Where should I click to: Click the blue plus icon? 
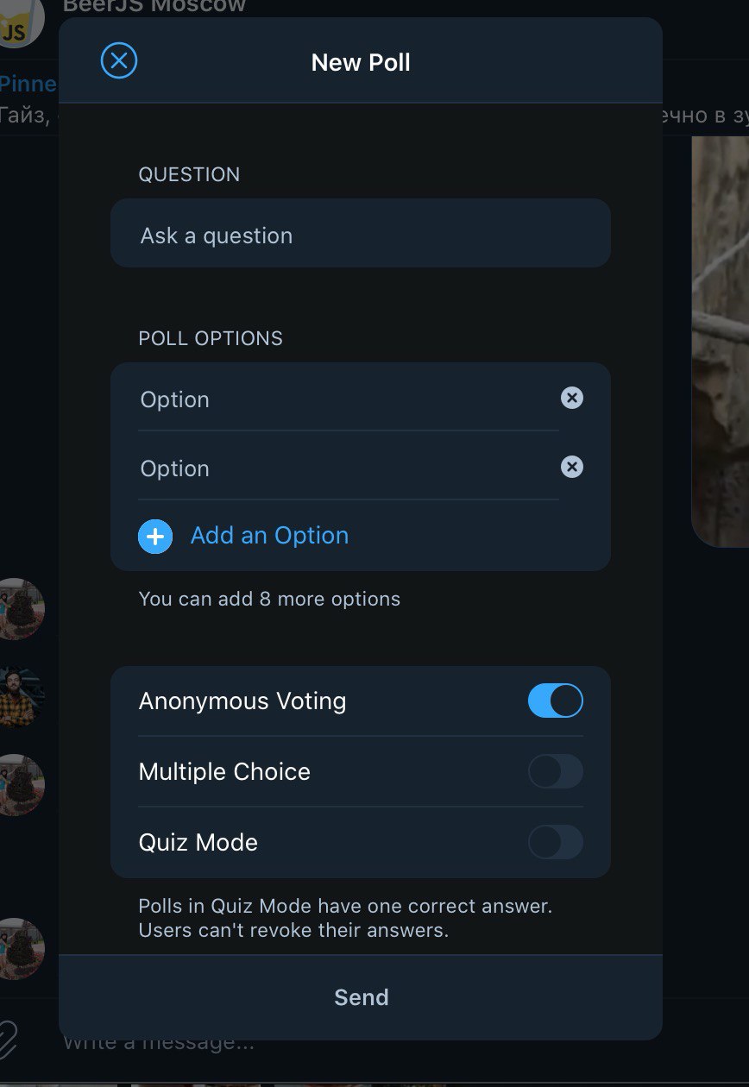tap(155, 536)
